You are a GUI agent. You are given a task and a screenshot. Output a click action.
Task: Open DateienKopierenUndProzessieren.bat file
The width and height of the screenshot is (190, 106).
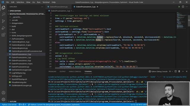(26, 51)
